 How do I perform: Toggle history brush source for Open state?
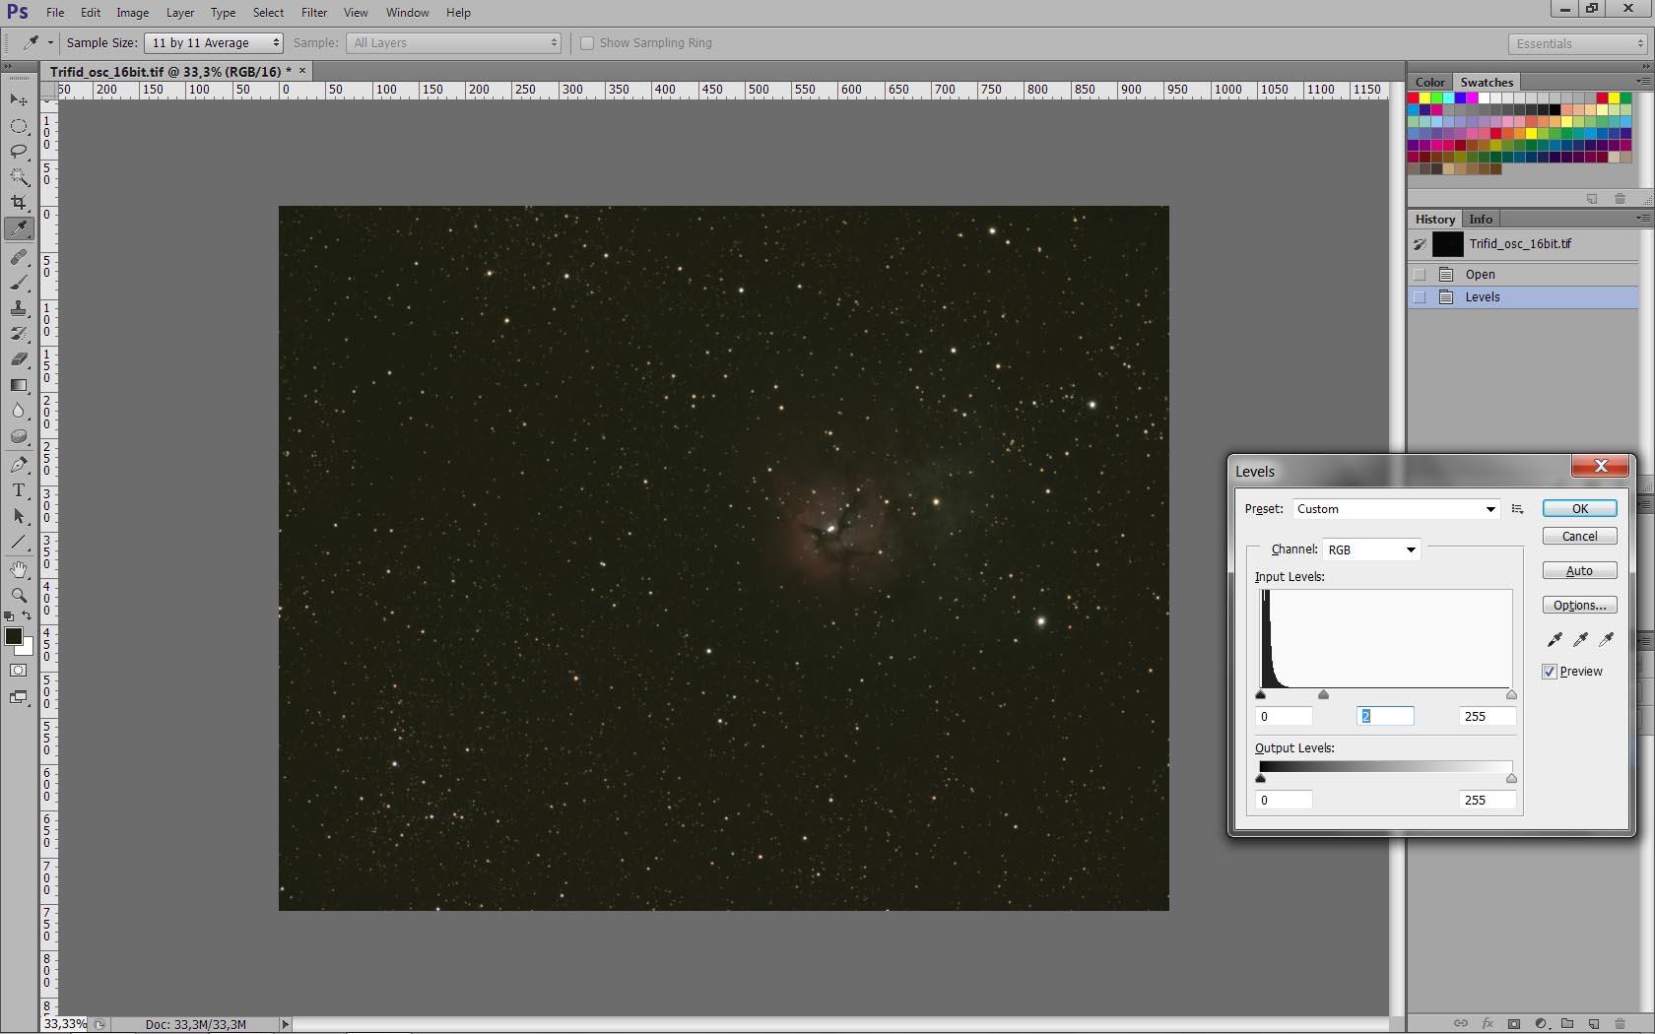tap(1420, 275)
